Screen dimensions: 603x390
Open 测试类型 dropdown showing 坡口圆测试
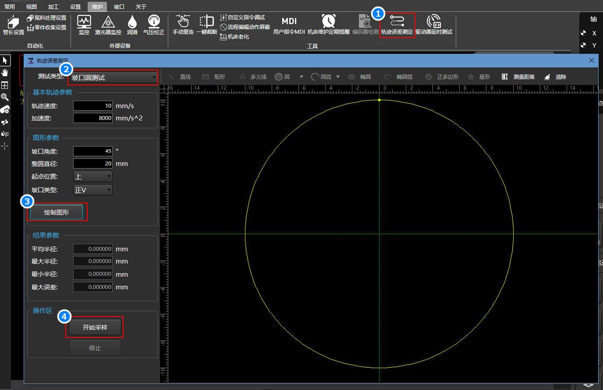(114, 77)
